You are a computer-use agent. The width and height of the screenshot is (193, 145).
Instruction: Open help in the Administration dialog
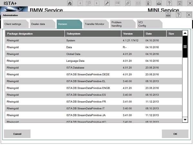click(x=179, y=15)
